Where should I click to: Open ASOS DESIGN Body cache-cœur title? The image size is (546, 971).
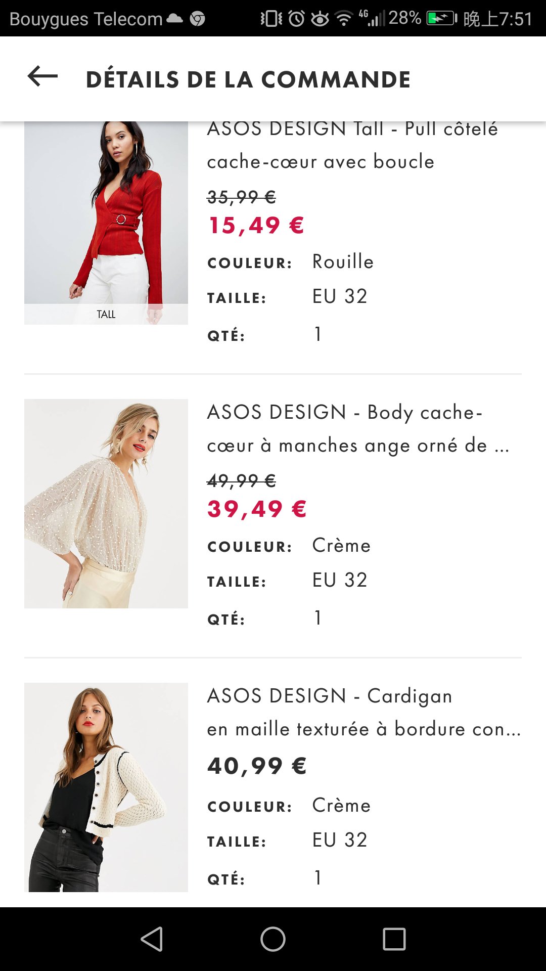358,429
